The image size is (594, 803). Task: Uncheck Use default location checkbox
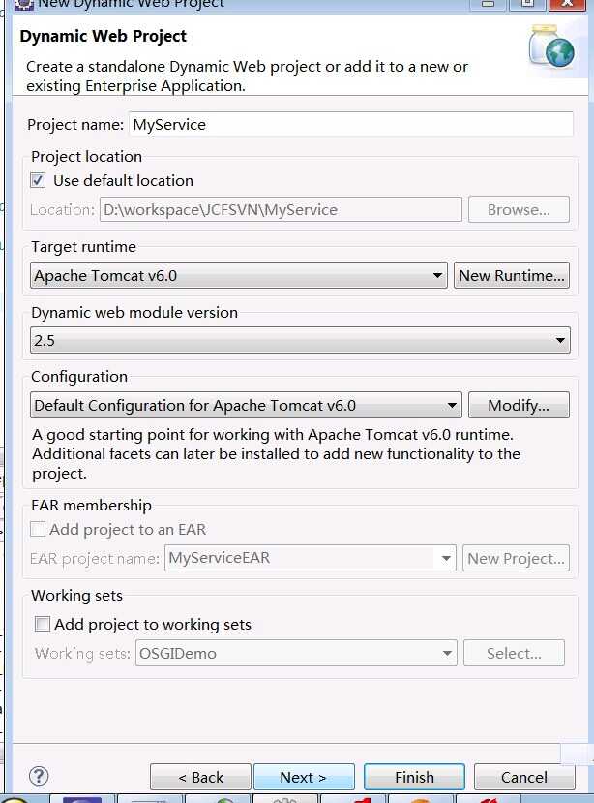[x=38, y=180]
